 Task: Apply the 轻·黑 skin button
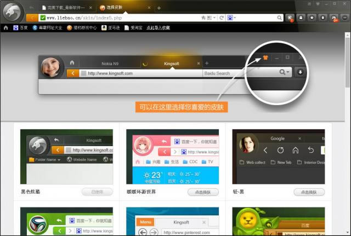point(309,192)
